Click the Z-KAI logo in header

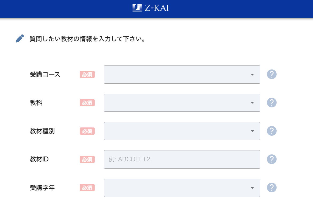151,8
